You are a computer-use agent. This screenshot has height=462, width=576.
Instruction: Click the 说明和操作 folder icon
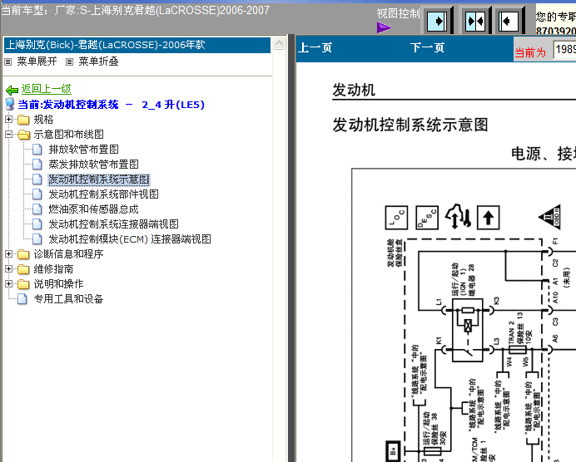coord(23,284)
